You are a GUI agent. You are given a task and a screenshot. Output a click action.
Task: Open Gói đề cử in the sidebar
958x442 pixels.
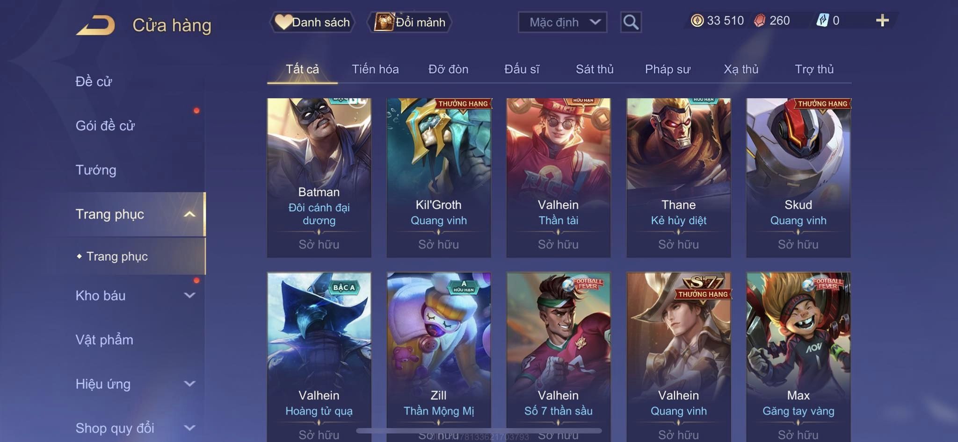point(105,126)
